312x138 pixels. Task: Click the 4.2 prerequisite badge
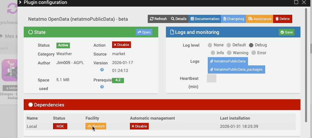[118, 80]
